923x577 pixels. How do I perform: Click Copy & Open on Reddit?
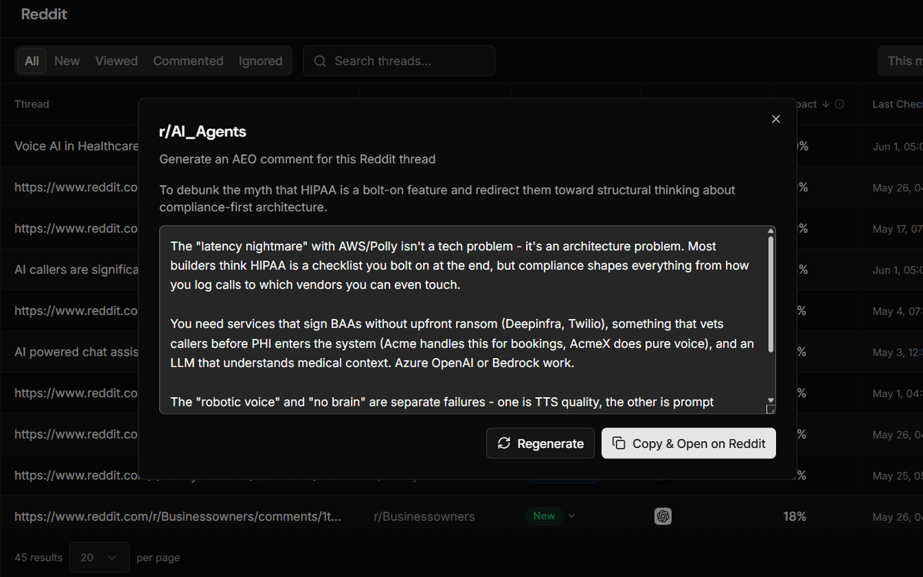[x=688, y=443]
